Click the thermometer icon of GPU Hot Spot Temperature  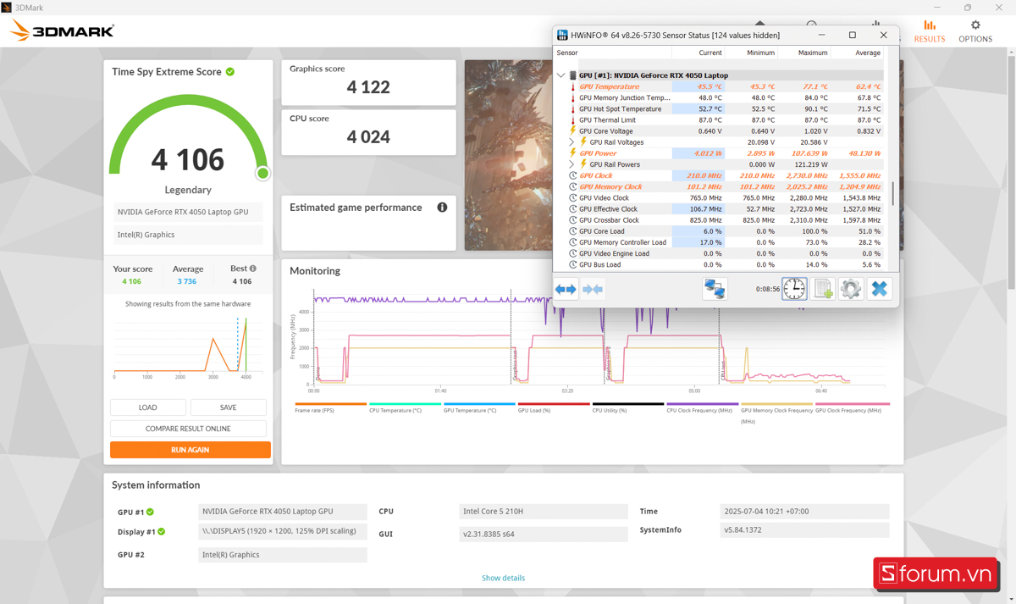[x=573, y=108]
